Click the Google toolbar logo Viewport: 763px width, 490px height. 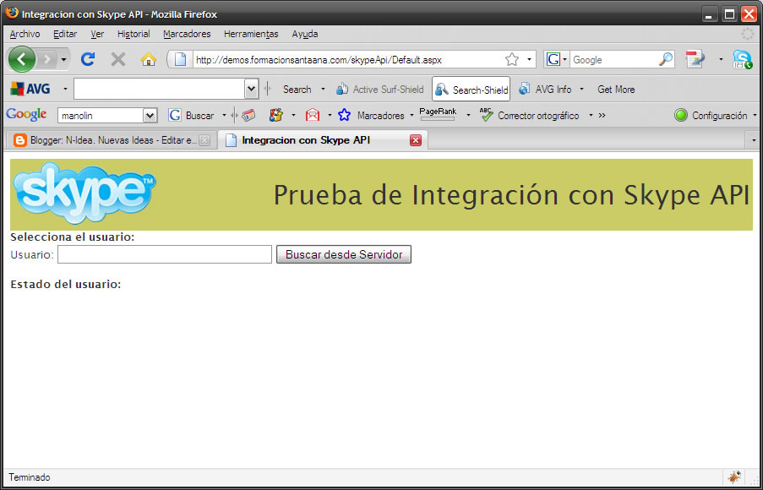point(26,115)
